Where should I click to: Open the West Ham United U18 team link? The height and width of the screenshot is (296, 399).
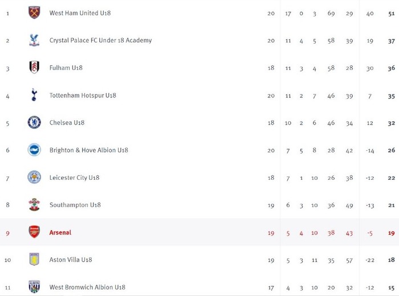80,13
